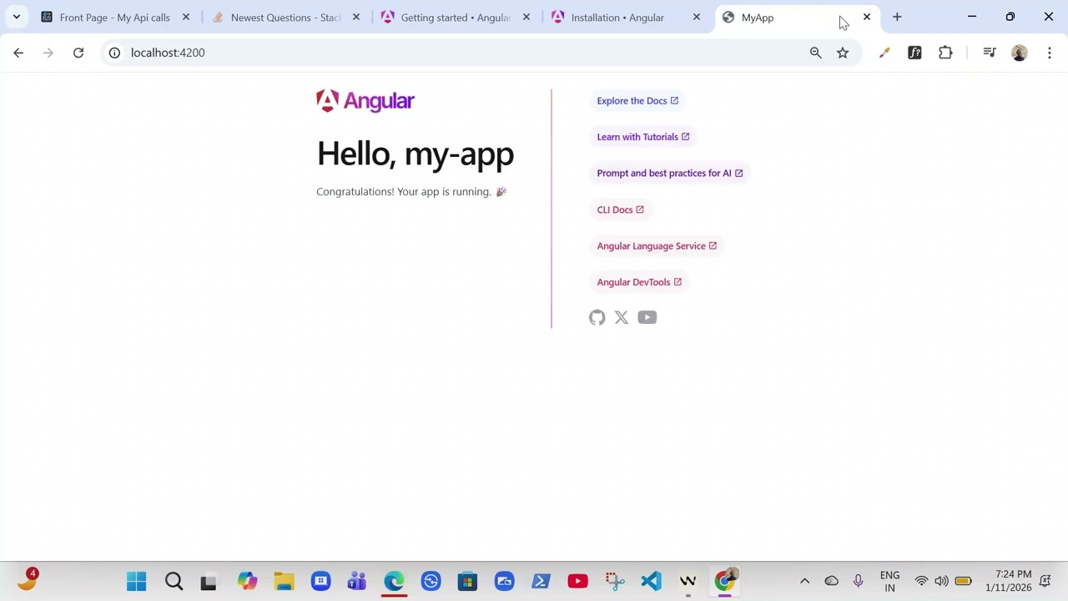Go back to the previous page
Screen dimensions: 1068x601
click(x=18, y=53)
